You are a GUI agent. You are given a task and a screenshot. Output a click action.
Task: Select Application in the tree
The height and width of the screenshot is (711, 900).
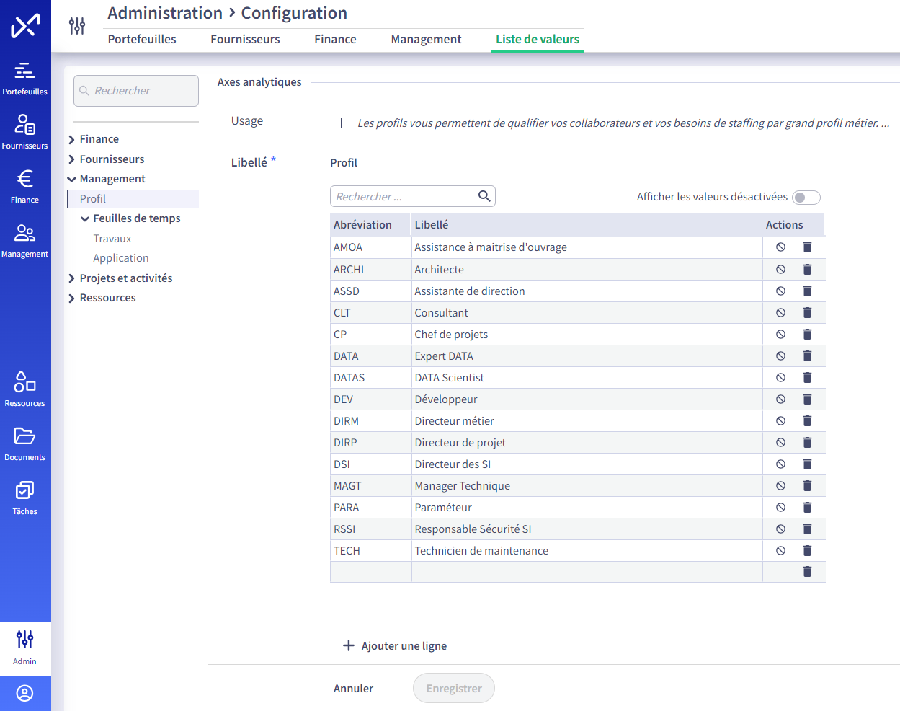pos(121,258)
